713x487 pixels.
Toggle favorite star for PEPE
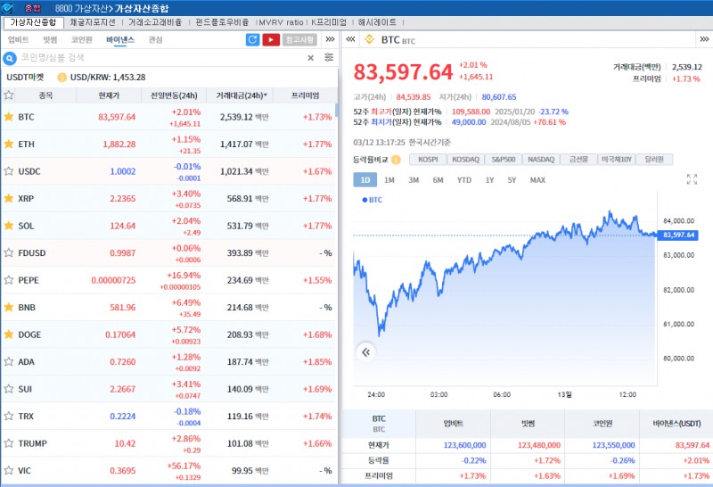(9, 280)
